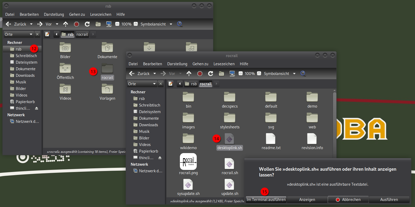Click the reload icon in rocrail window
The image size is (415, 207).
210,74
